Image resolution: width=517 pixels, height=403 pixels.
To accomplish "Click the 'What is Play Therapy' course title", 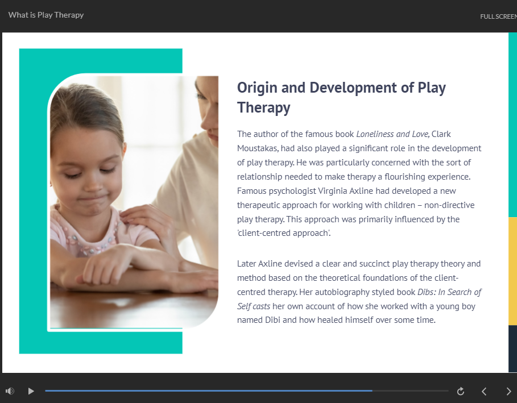I will 46,15.
